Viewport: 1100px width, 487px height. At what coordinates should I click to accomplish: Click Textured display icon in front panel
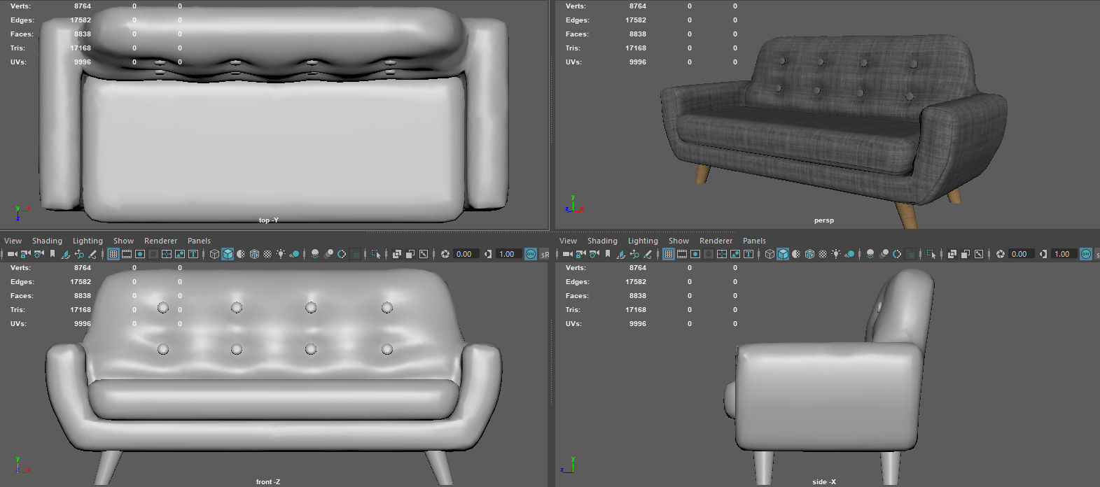coord(267,254)
